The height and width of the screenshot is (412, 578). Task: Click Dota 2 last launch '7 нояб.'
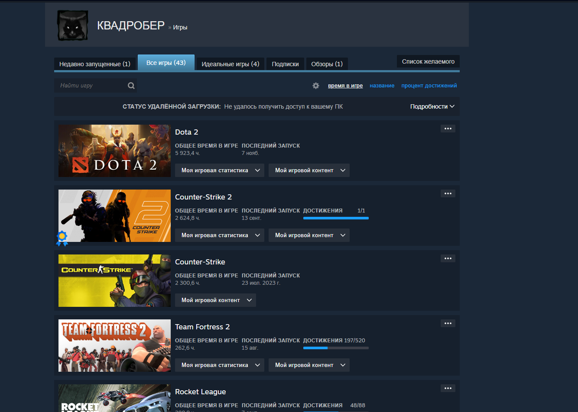coord(250,153)
